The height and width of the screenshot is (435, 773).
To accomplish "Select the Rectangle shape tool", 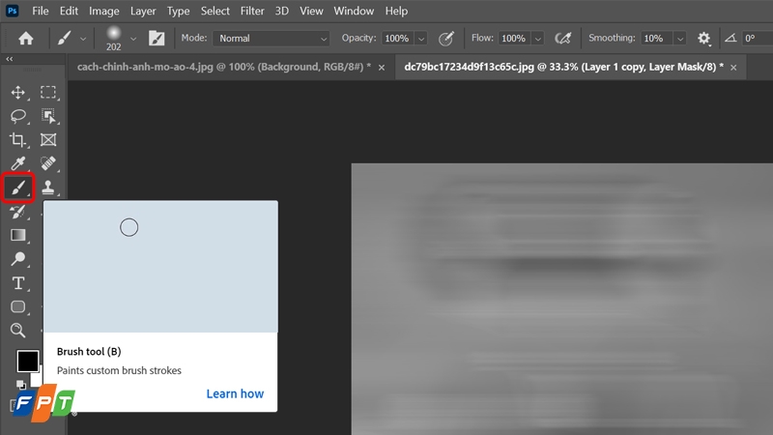I will pyautogui.click(x=18, y=306).
